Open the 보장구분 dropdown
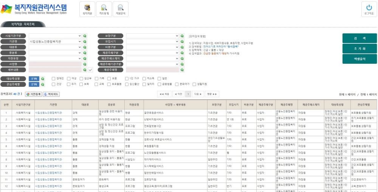This screenshot has width=378, height=192. pyautogui.click(x=153, y=36)
